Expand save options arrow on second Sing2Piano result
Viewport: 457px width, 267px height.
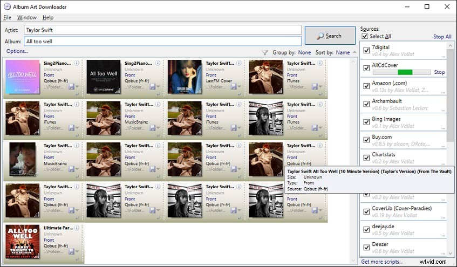click(x=159, y=87)
